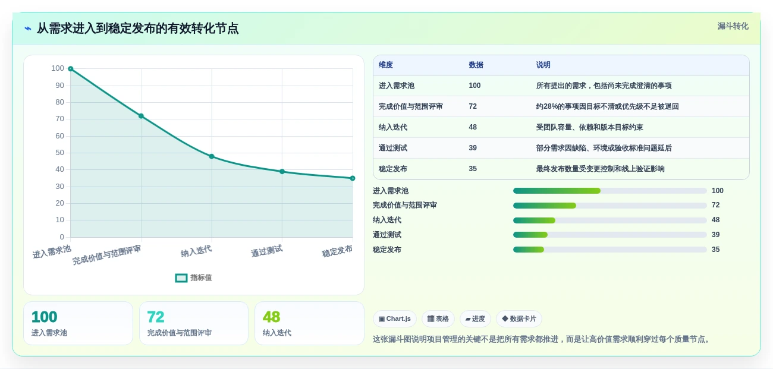Click the x-axis label 稳定发布 on the chart
Viewport: 773px width, 369px height.
pos(337,251)
